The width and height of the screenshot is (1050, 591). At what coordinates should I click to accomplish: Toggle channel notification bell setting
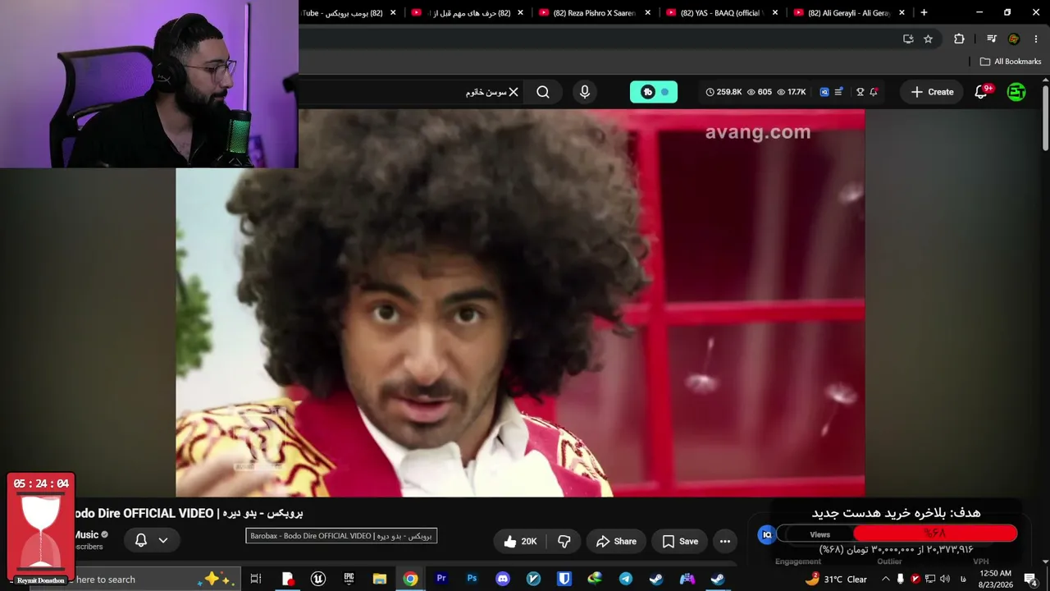click(x=141, y=540)
